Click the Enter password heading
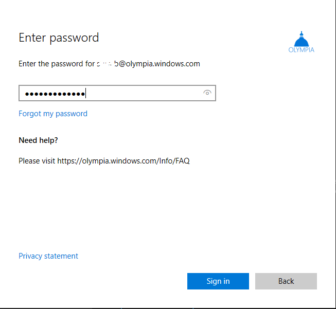 tap(59, 38)
